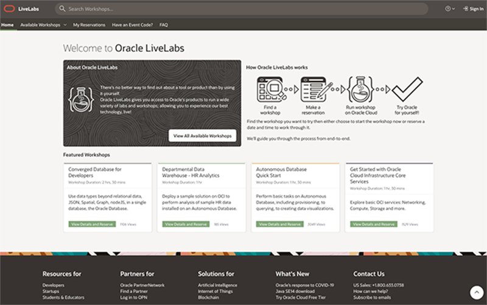Click How can we help? link

click(371, 292)
